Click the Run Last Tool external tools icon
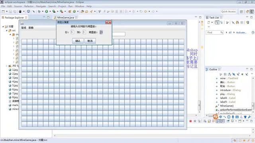 (x=61, y=12)
